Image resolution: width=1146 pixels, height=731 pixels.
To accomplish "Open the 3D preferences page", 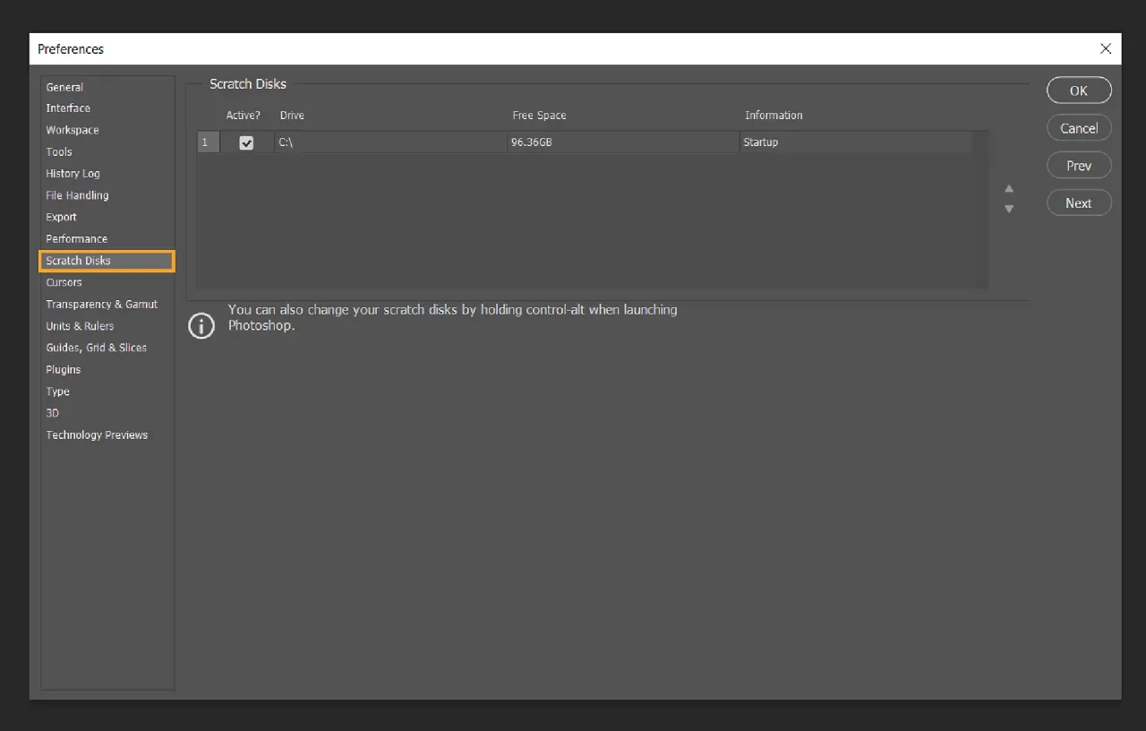I will tap(52, 413).
